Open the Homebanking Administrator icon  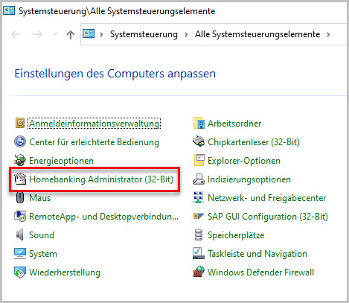pos(20,179)
